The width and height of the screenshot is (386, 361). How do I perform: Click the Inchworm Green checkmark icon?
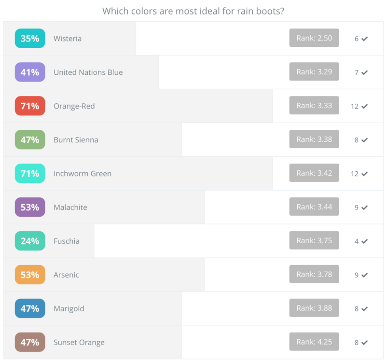tap(365, 174)
